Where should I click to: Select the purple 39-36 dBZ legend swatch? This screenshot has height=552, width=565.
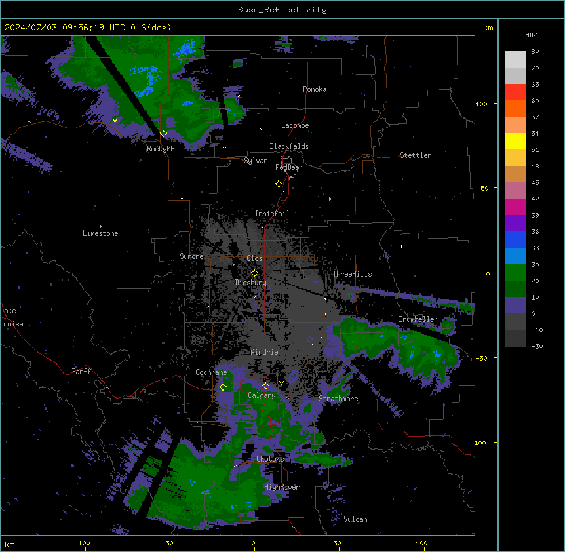click(515, 224)
